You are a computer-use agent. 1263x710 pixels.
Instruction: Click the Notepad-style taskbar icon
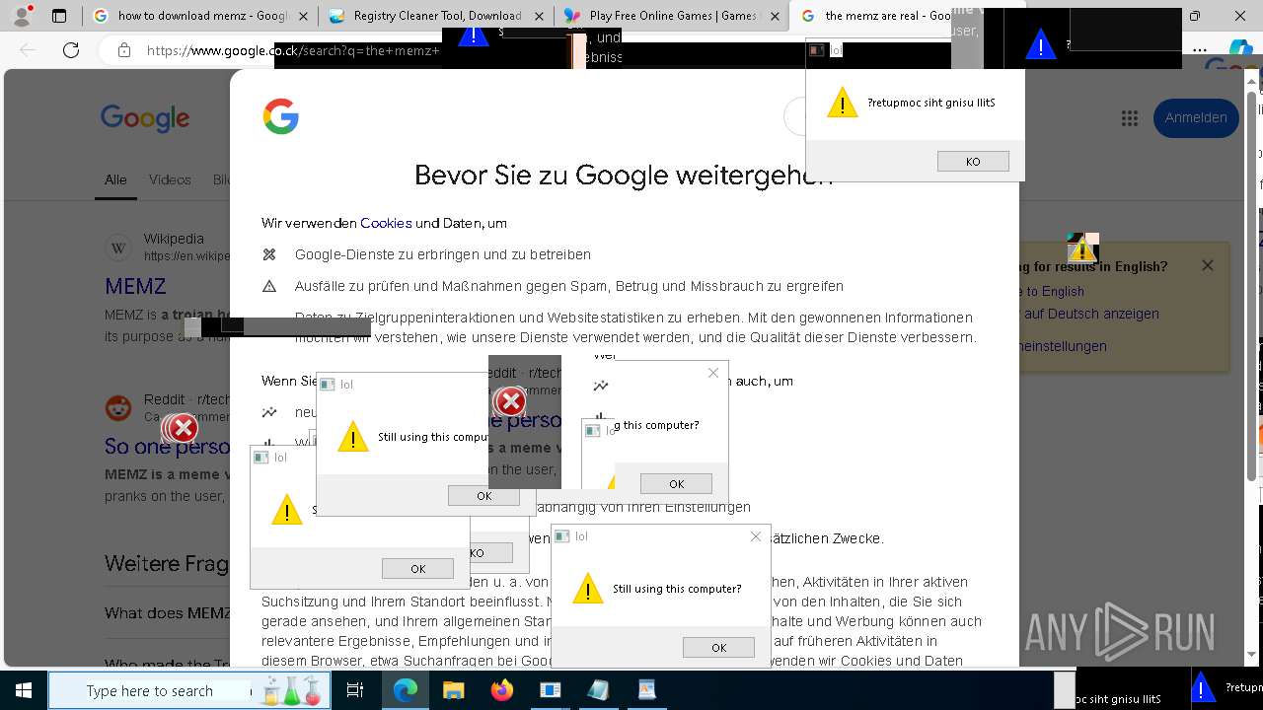(598, 690)
